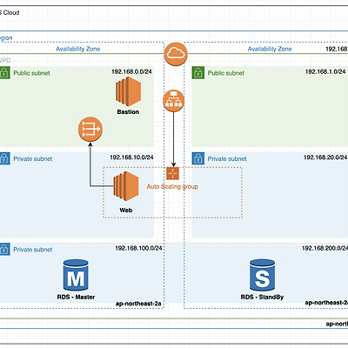Click the Auto Scaling group label
This screenshot has height=348, width=348.
(172, 187)
